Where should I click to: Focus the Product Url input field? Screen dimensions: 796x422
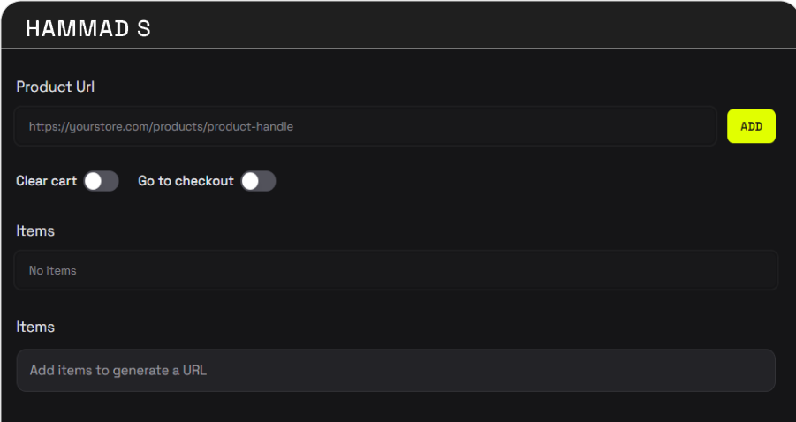click(365, 126)
